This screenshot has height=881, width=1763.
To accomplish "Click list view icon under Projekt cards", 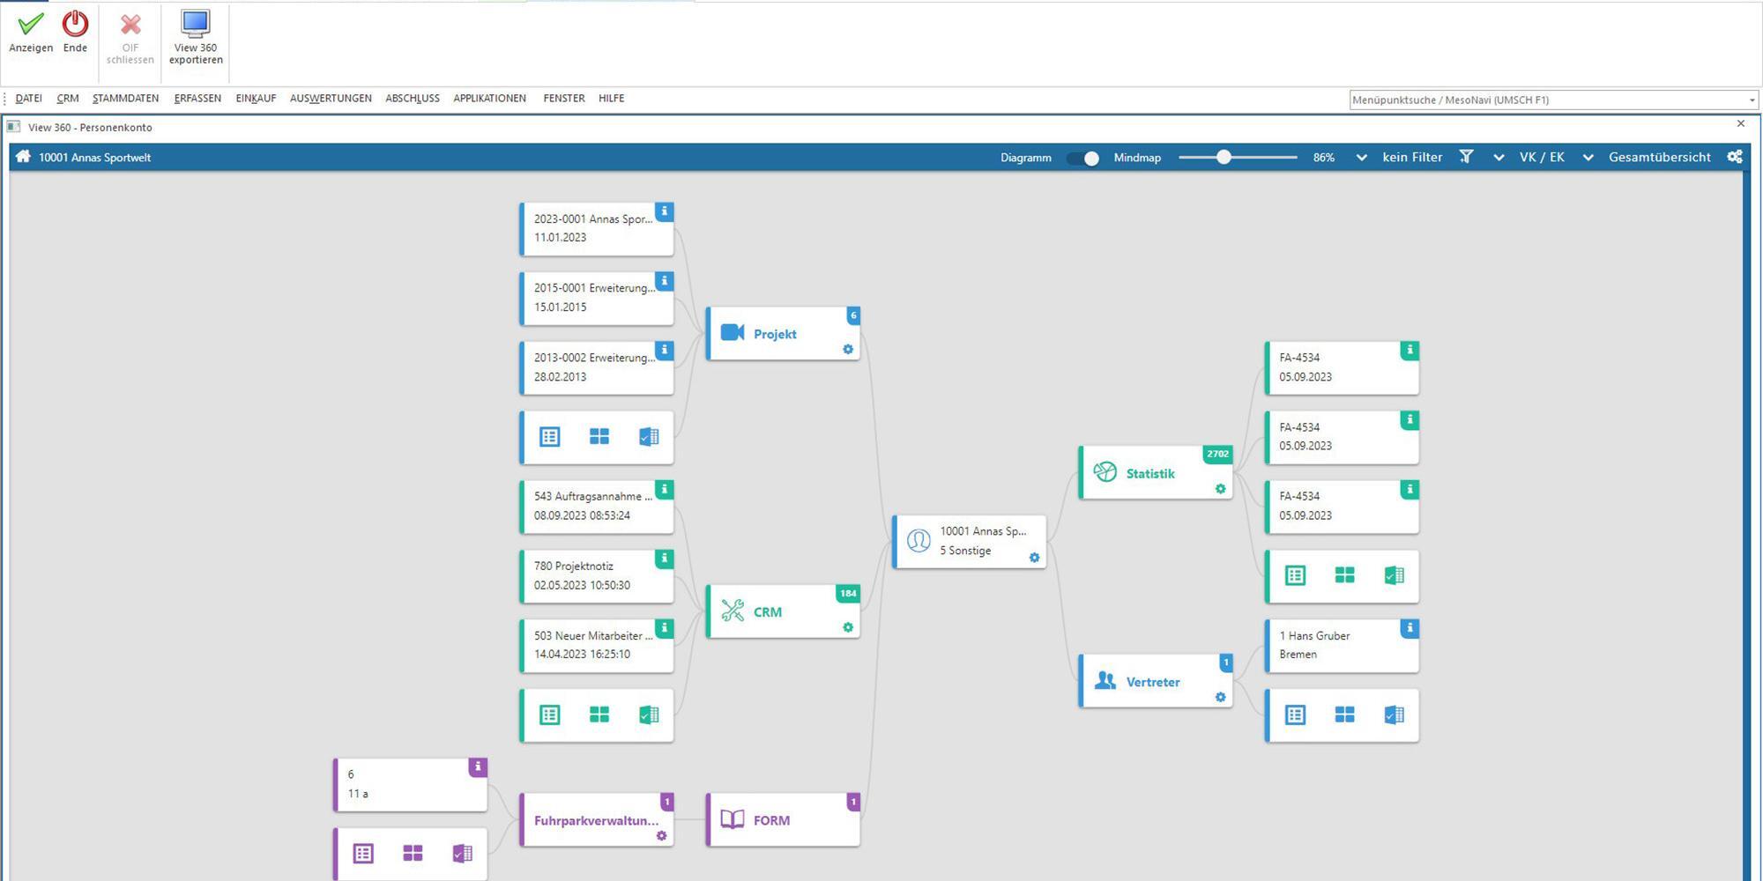I will (x=549, y=437).
